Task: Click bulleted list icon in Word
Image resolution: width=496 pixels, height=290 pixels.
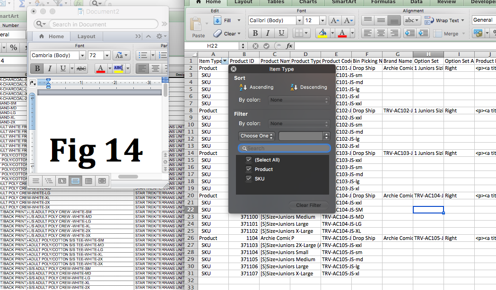Action: point(143,56)
